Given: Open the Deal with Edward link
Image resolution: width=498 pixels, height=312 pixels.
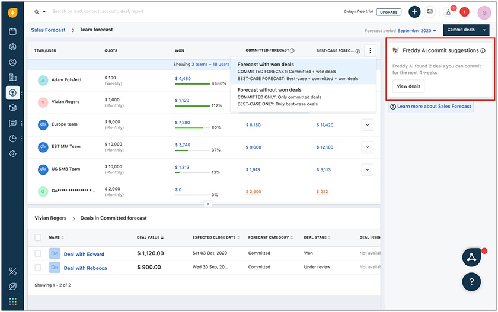Looking at the screenshot, I should [x=84, y=255].
